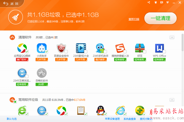Check the WPS Office checkbox
Viewport: 184px width, 122px height.
click(164, 51)
